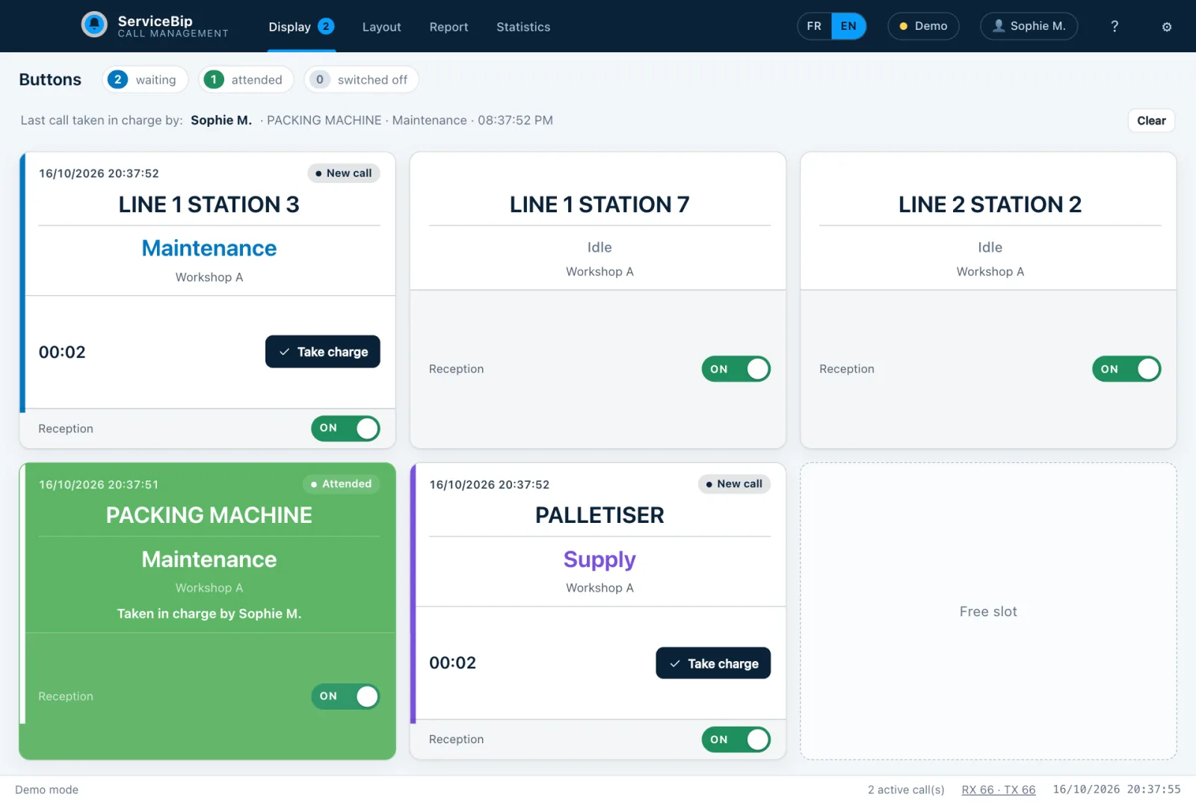Click the purple Supply label on PALLETISER
Screen dimensions: 1196x803
pos(599,559)
